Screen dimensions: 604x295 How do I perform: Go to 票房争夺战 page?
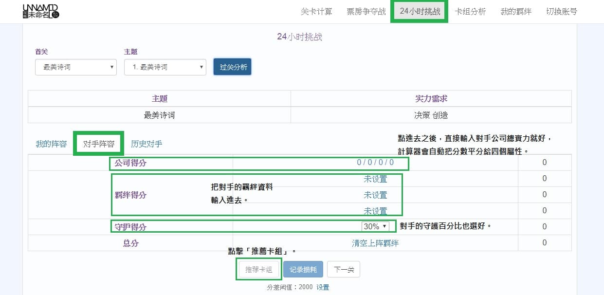point(366,11)
